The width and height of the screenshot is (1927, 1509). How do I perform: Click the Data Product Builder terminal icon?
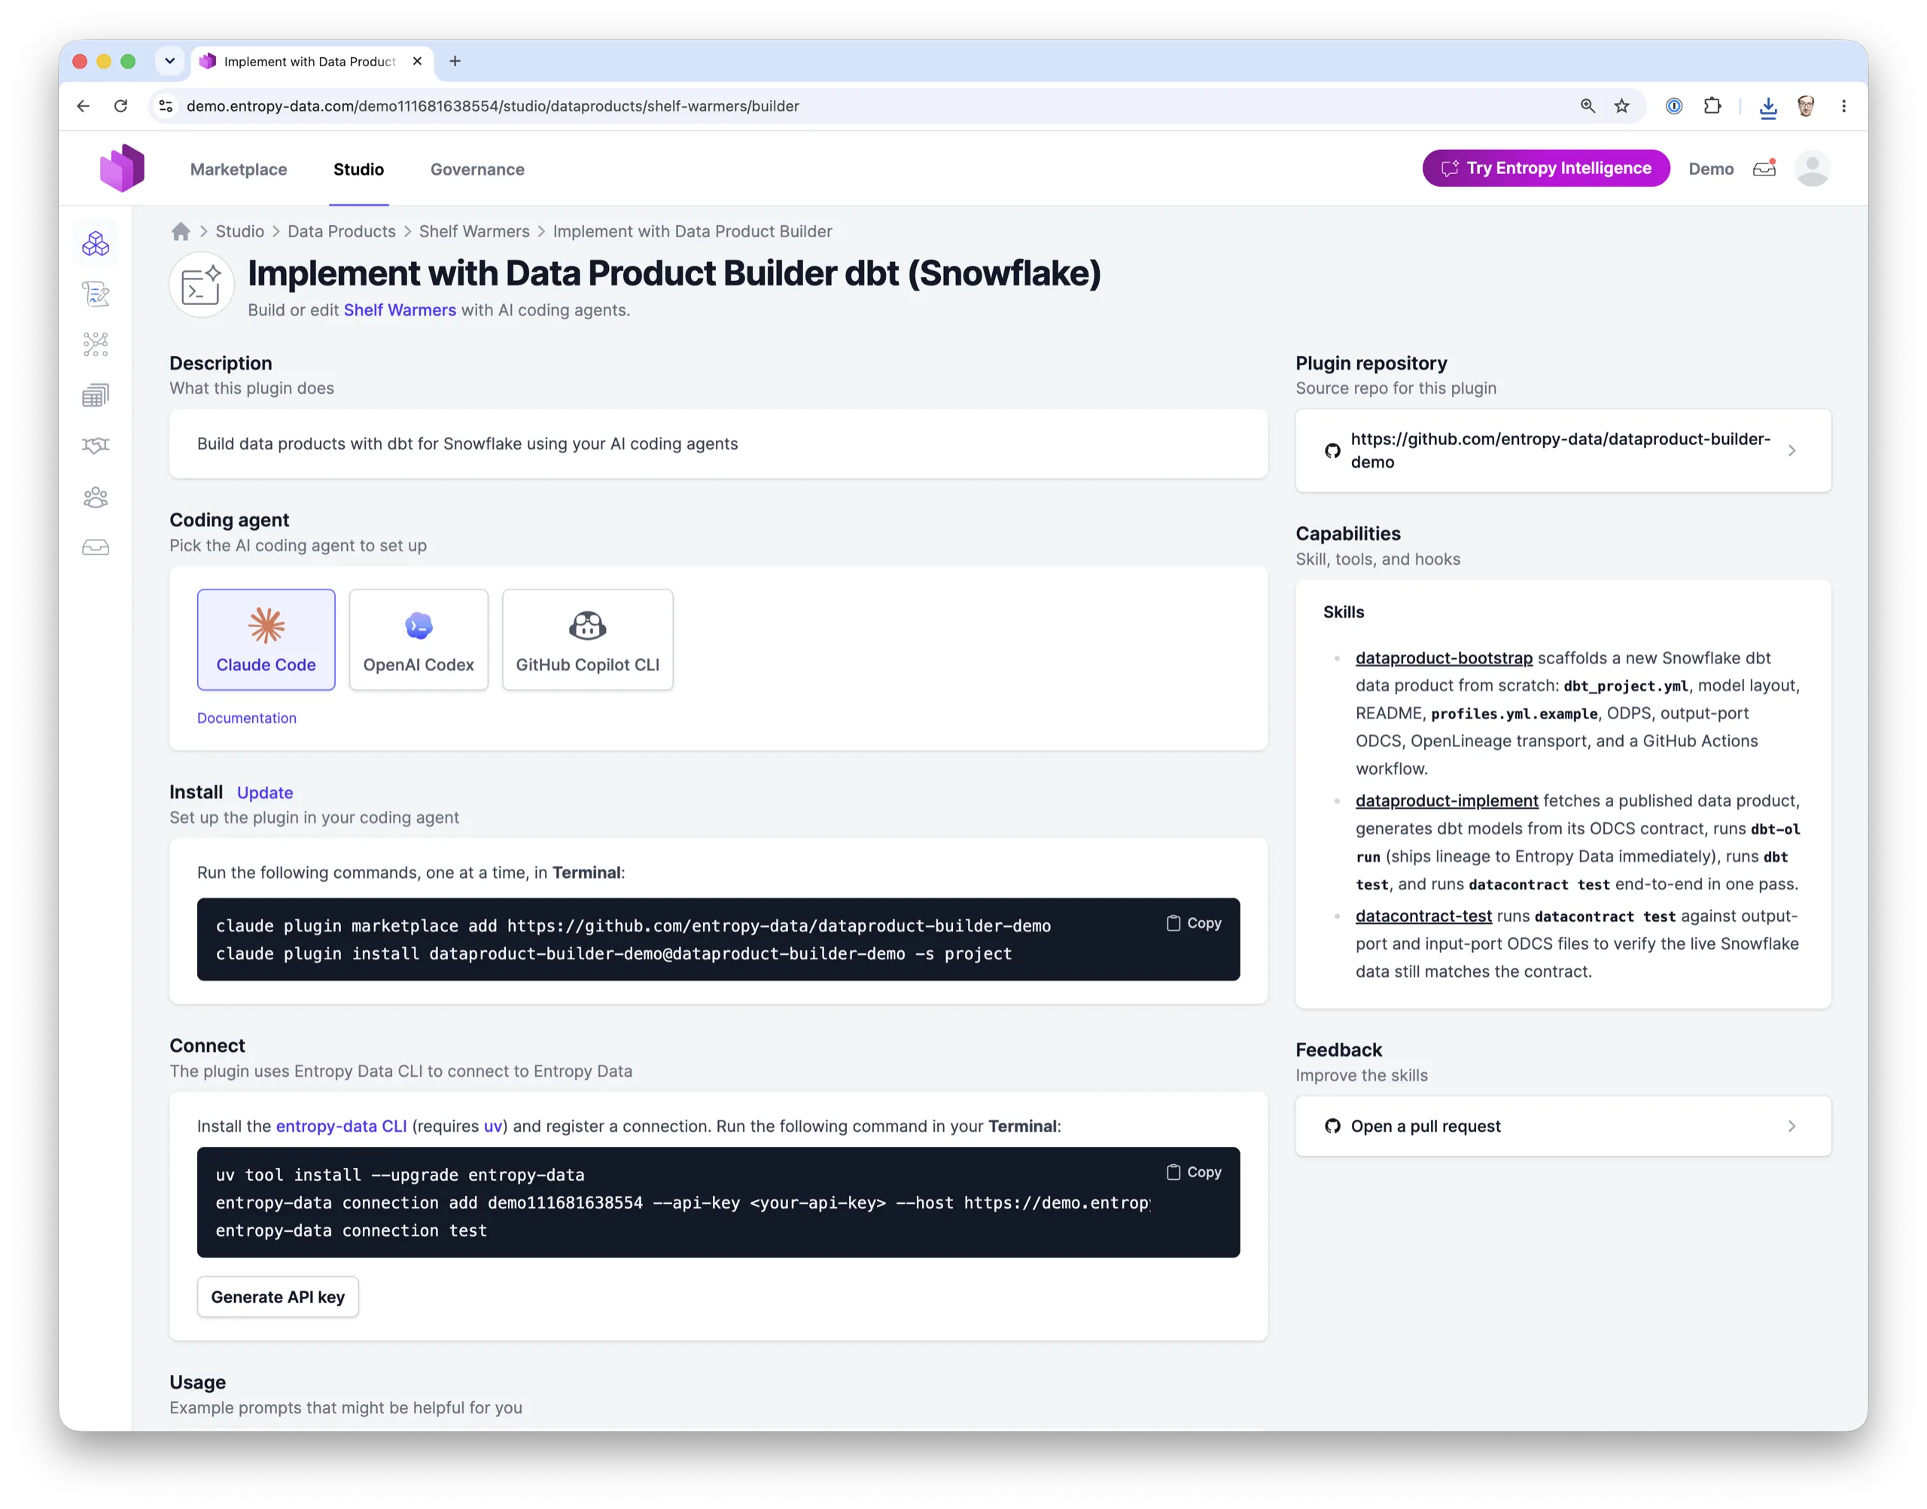click(x=201, y=285)
